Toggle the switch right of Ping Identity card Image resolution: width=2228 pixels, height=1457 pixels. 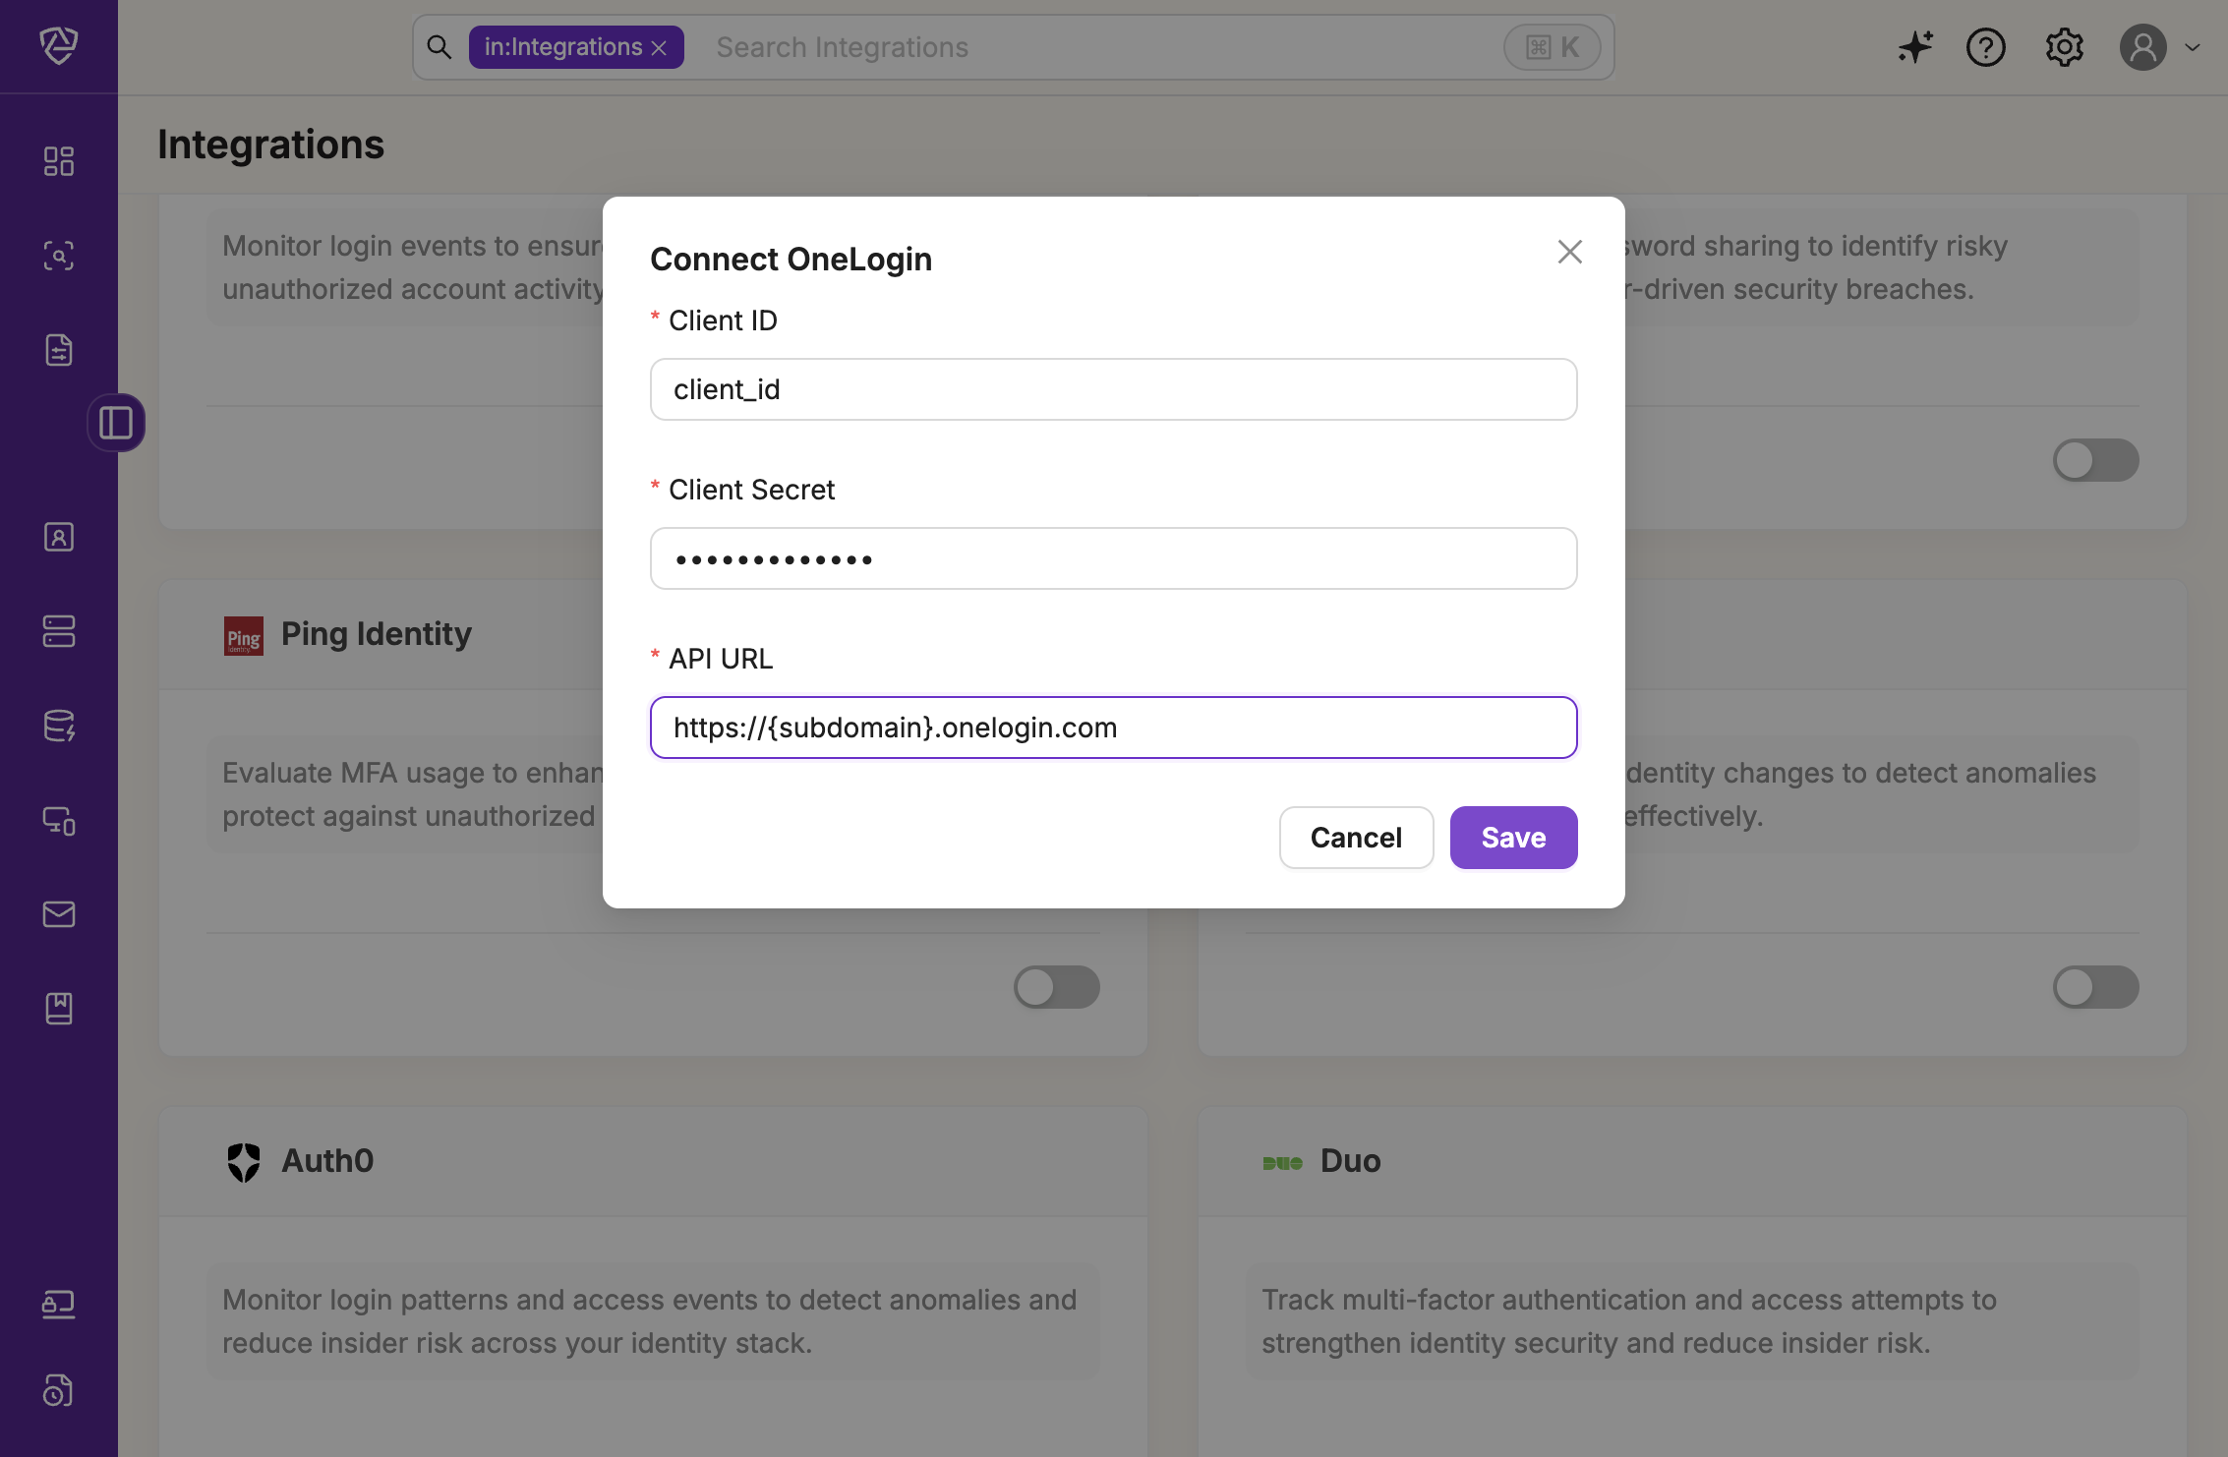2095,987
